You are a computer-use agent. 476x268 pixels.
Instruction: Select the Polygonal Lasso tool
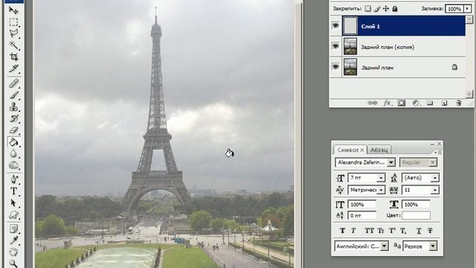pyautogui.click(x=13, y=33)
